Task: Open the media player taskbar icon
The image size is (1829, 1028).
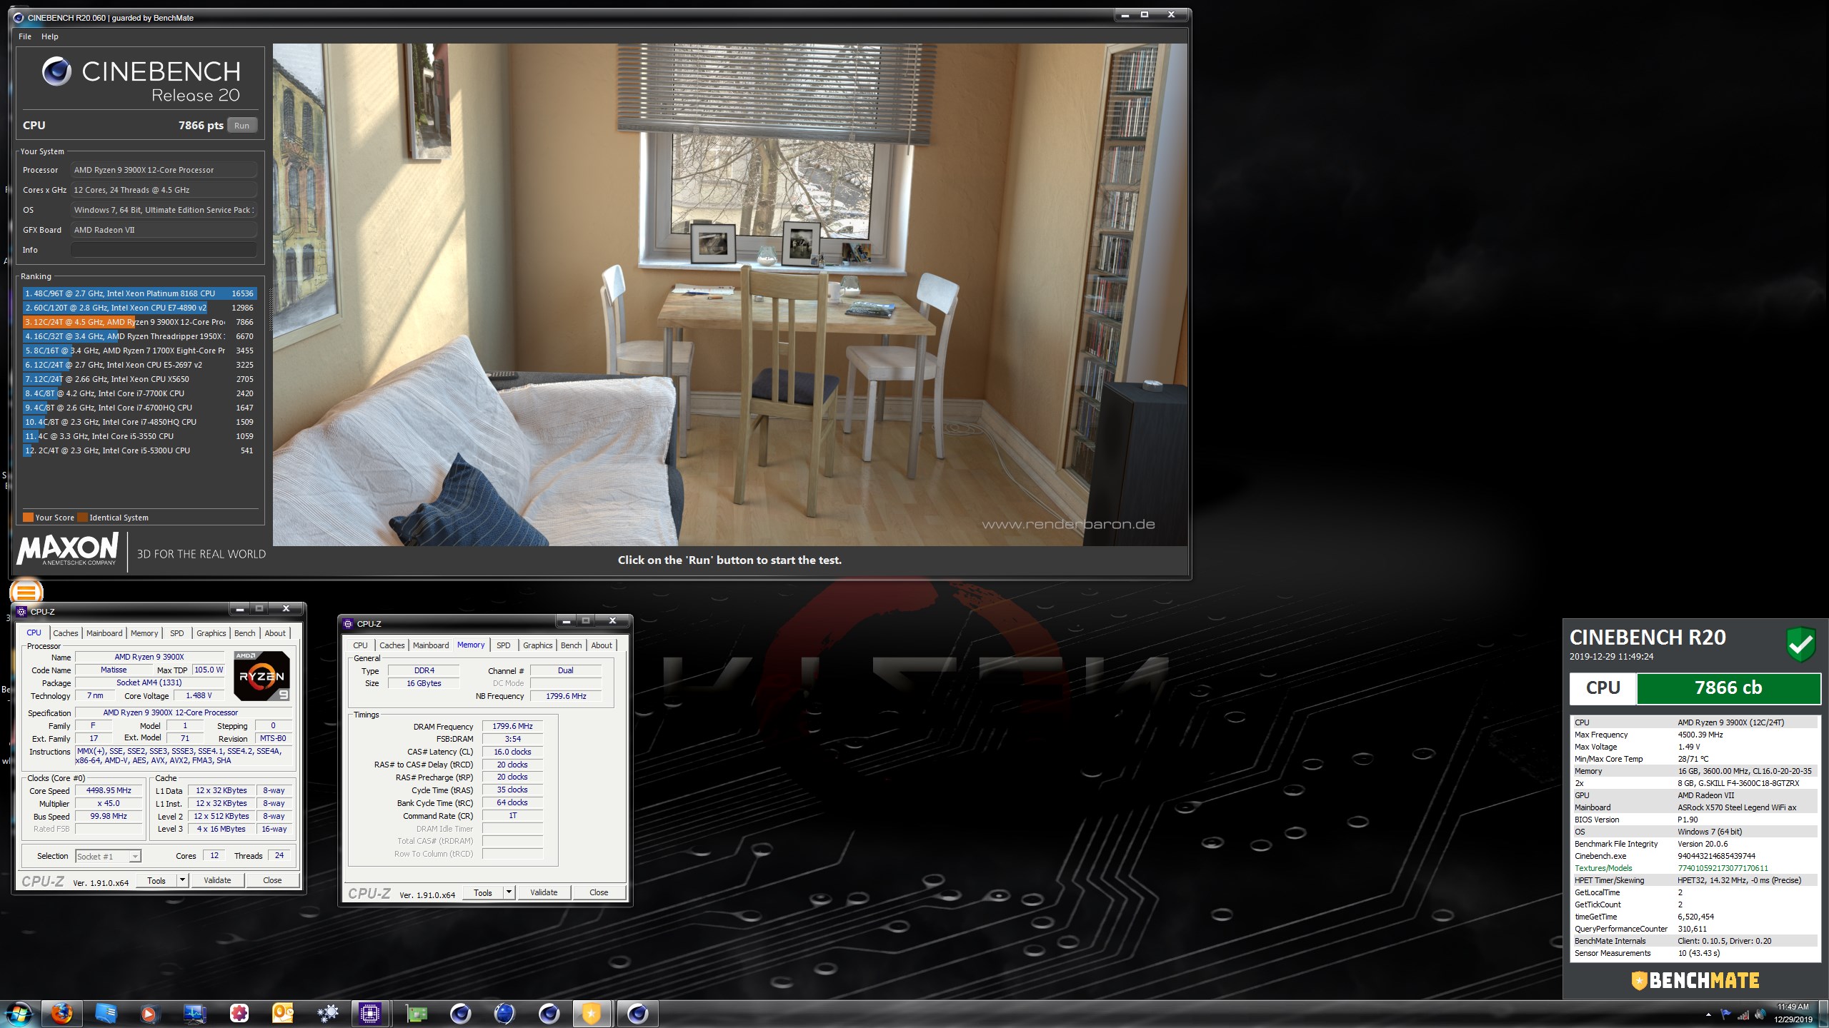Action: pyautogui.click(x=149, y=1014)
